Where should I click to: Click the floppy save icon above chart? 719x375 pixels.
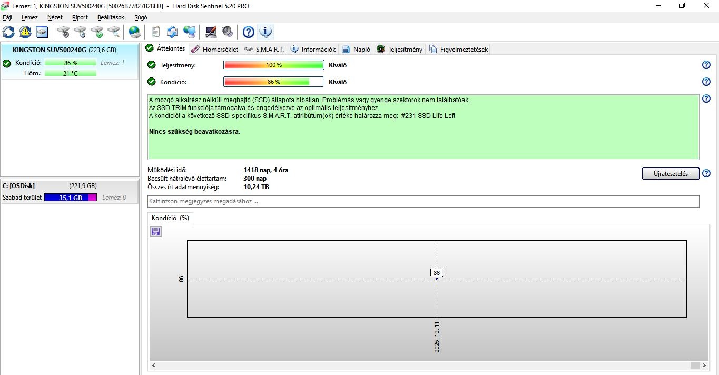[x=156, y=232]
